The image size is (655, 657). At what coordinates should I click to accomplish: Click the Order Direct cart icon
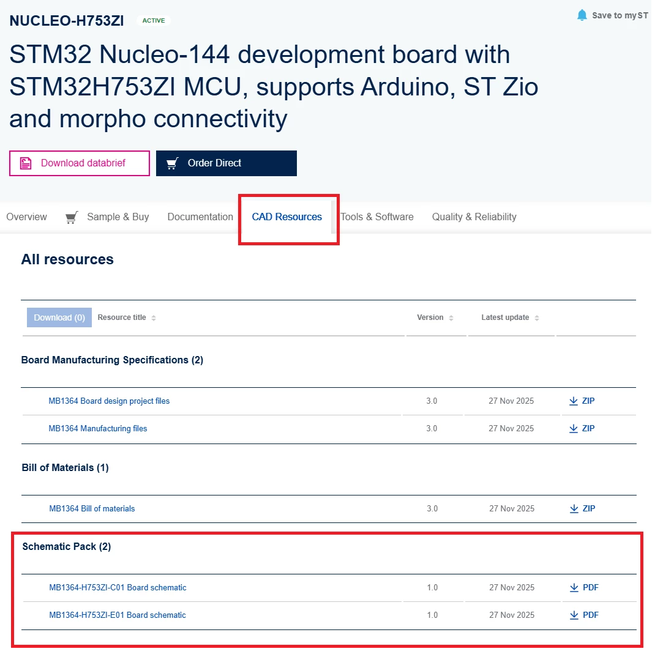click(173, 163)
